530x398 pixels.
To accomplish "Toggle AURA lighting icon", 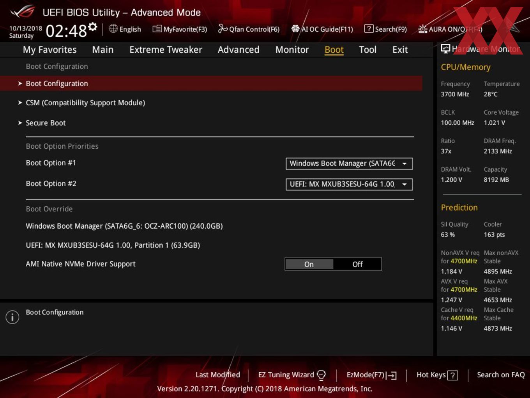I will (423, 29).
